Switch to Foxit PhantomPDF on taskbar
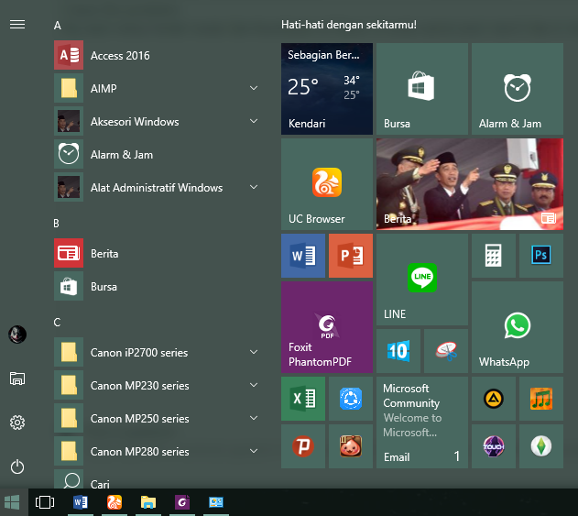 (x=182, y=502)
